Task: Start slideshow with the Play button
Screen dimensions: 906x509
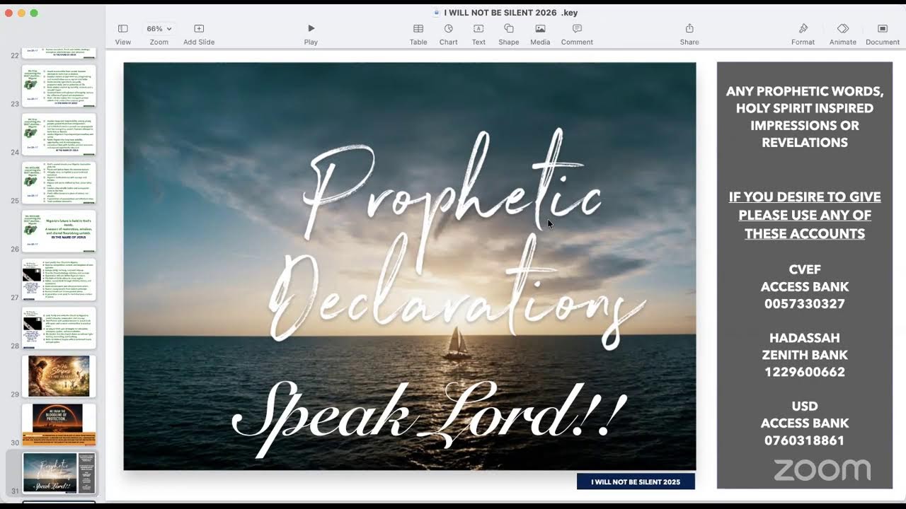Action: point(311,29)
